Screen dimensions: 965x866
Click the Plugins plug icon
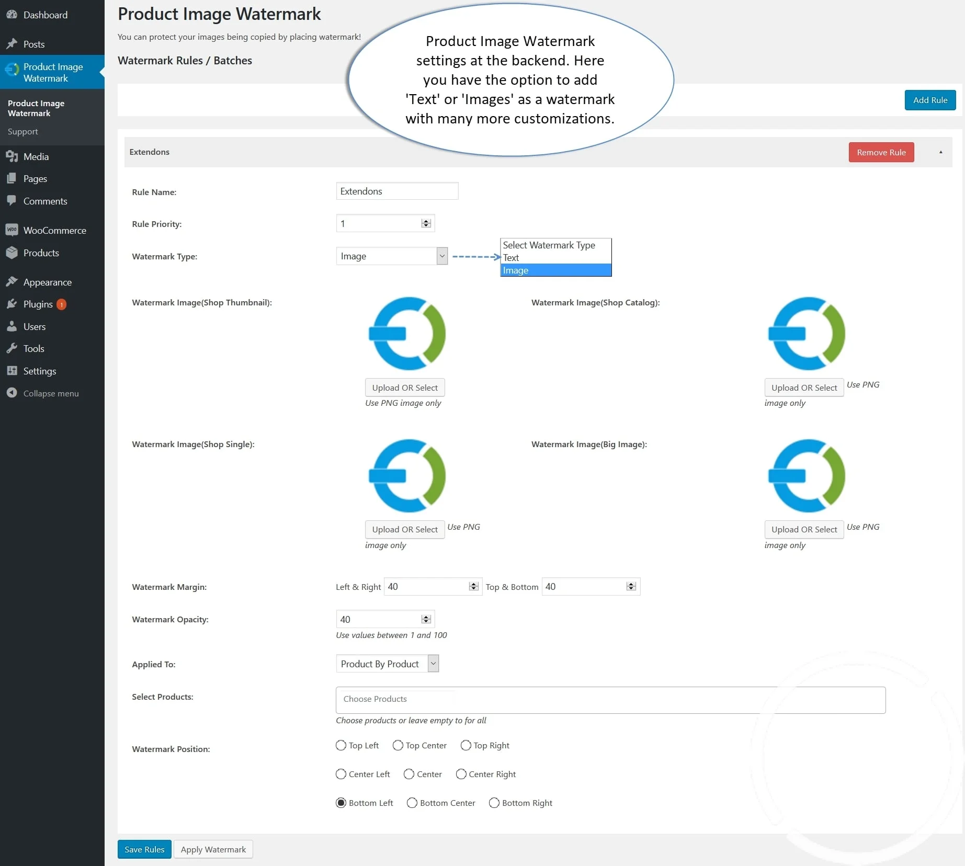click(x=12, y=304)
